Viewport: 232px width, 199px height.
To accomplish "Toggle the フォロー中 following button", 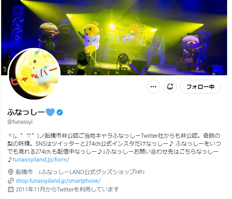I will [x=200, y=87].
